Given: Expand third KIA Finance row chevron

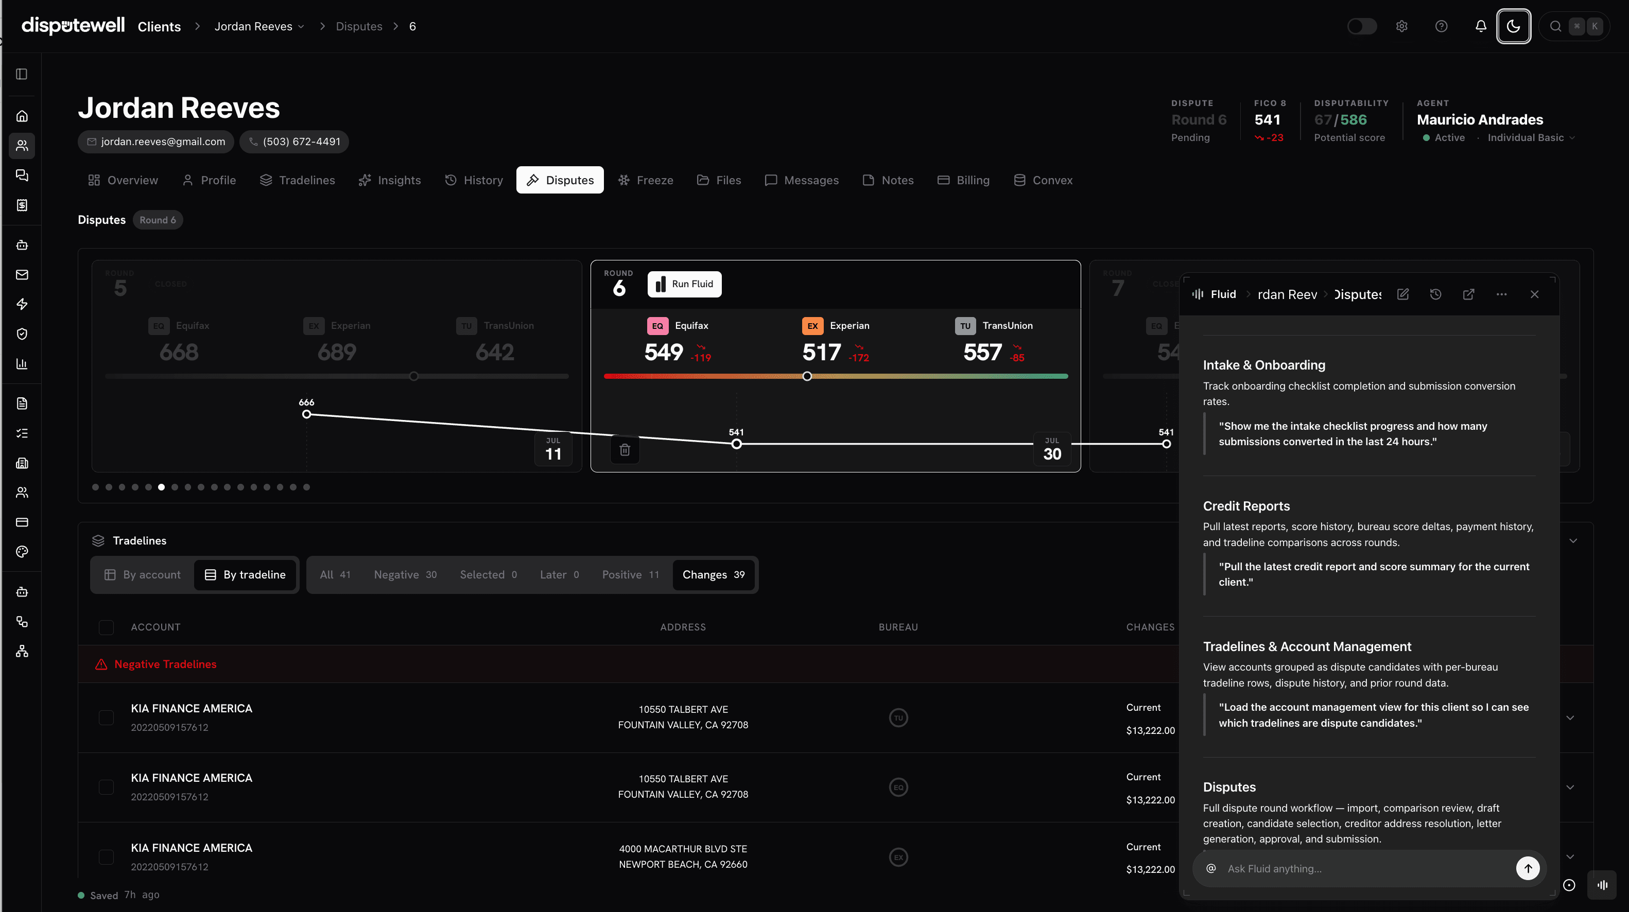Looking at the screenshot, I should 1570,857.
